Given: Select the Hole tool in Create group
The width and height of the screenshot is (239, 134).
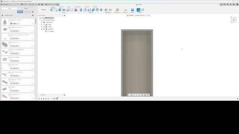Looking at the screenshot, I should (x=68, y=10).
